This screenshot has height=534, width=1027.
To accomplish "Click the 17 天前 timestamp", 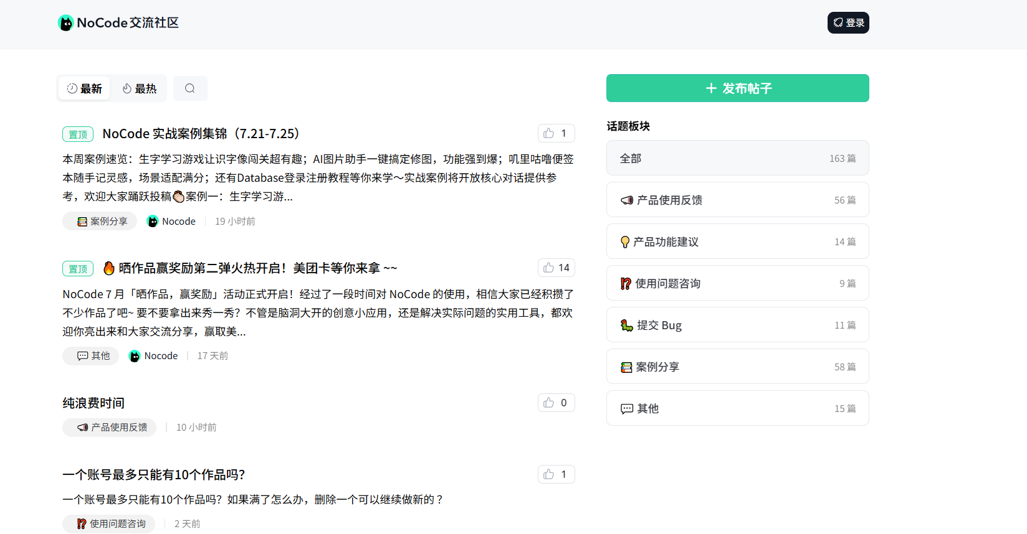I will (x=213, y=356).
